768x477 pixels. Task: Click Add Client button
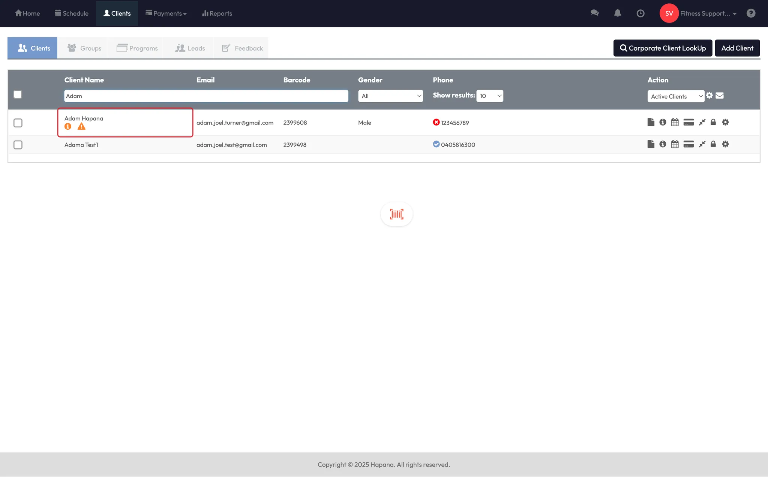[x=737, y=48]
